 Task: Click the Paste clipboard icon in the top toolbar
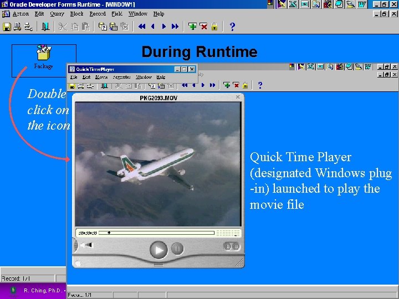point(86,27)
